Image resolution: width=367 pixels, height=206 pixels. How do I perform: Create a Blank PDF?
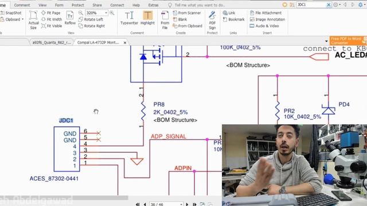click(179, 19)
